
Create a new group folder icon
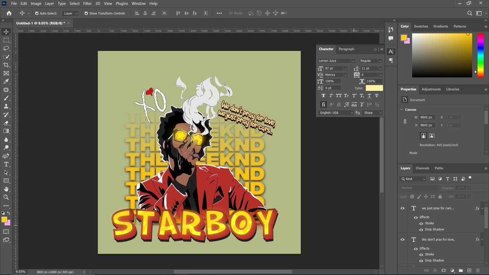(460, 271)
